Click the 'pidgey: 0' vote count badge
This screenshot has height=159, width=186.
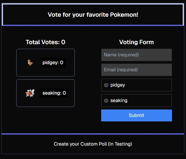click(53, 63)
